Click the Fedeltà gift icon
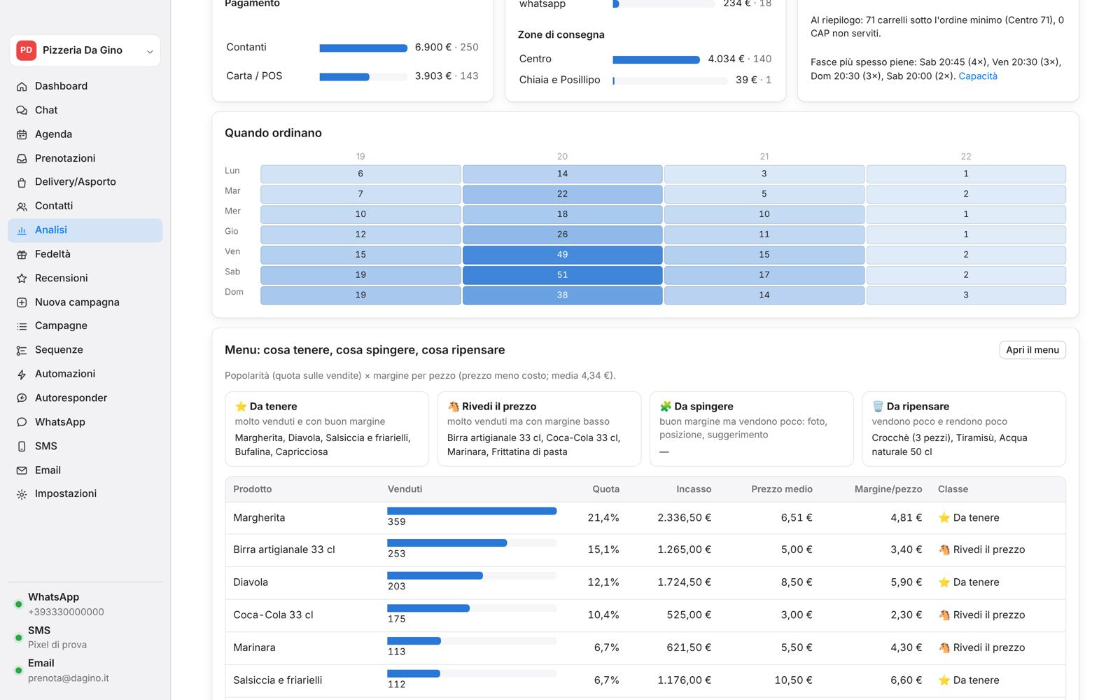The height and width of the screenshot is (700, 1120). tap(22, 254)
